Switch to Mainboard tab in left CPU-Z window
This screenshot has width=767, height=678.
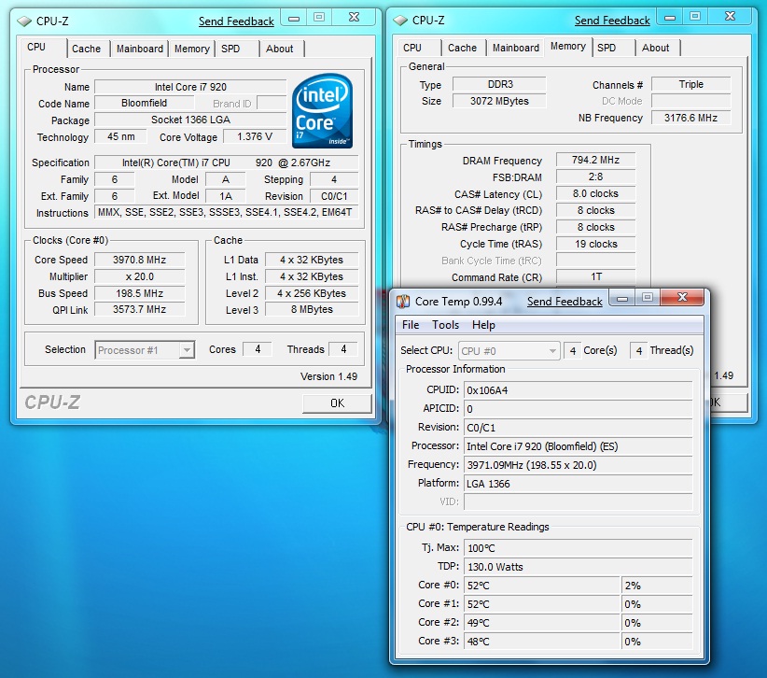tap(139, 49)
